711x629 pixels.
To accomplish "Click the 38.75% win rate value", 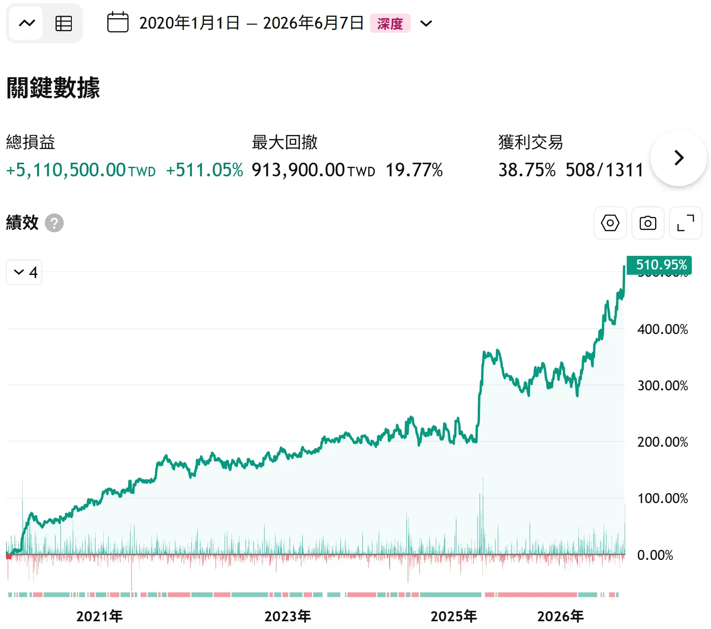I will tap(527, 170).
